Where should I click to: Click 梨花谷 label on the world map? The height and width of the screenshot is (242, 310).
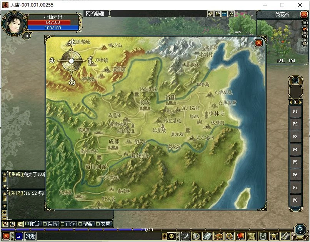[175, 147]
